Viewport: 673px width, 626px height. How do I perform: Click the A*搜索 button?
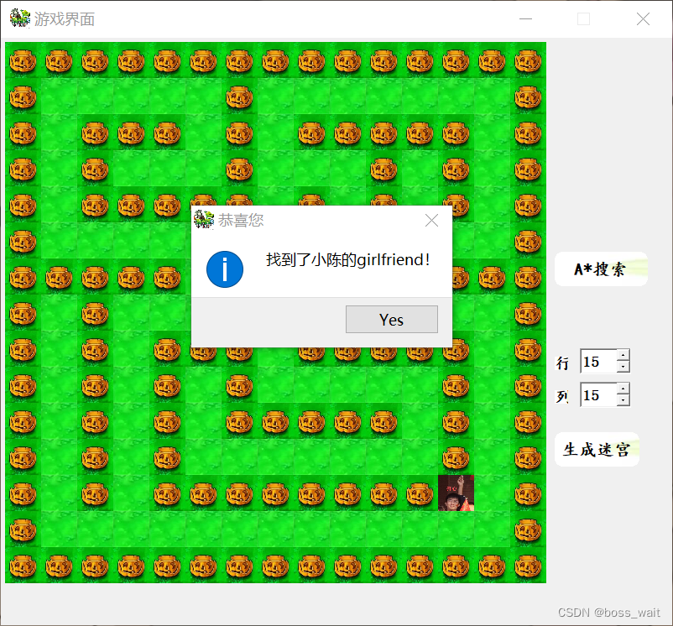tap(601, 269)
